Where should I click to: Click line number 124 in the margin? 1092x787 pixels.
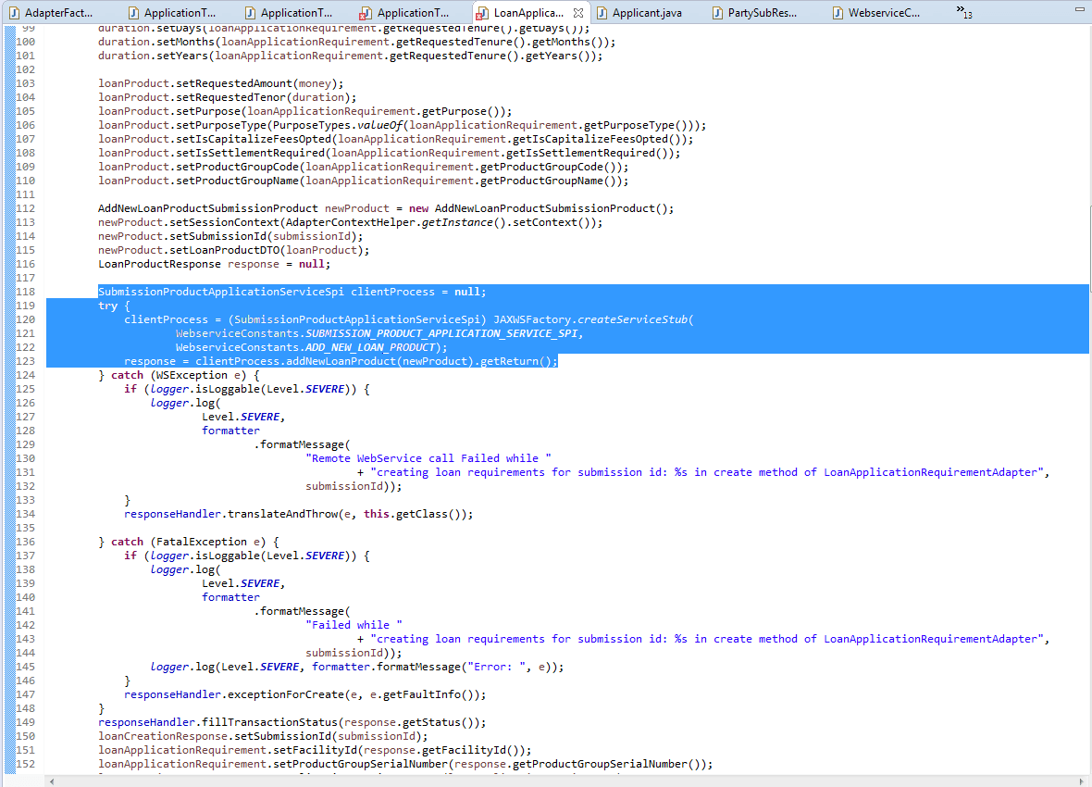point(25,374)
